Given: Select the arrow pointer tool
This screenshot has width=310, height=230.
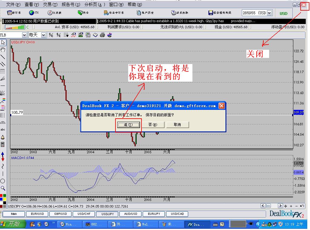Looking at the screenshot, I should click(x=3, y=42).
